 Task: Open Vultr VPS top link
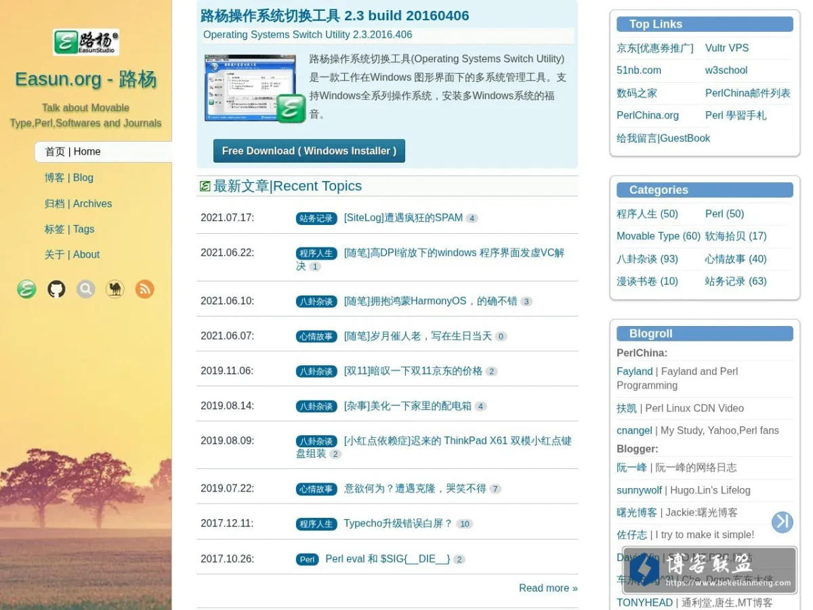click(727, 48)
